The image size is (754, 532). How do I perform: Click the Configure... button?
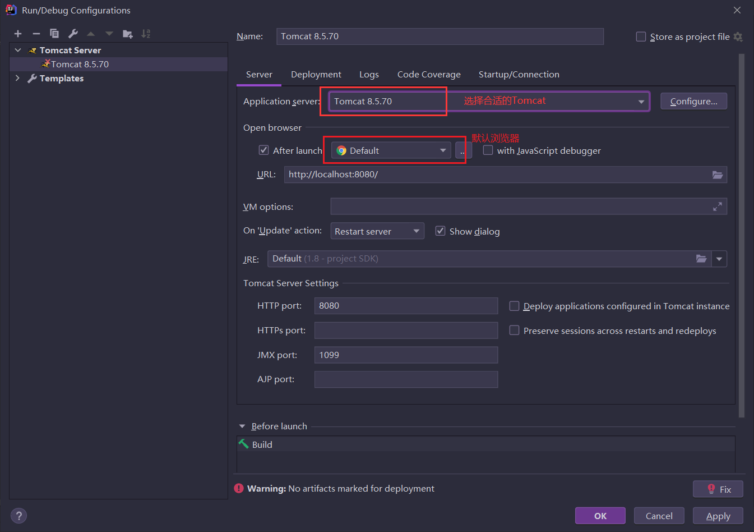(x=693, y=102)
